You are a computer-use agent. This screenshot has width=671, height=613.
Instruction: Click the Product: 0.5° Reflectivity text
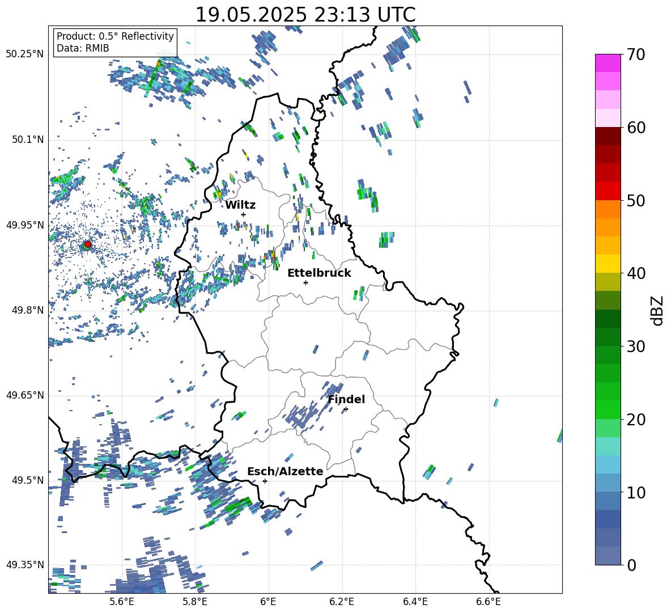click(115, 36)
